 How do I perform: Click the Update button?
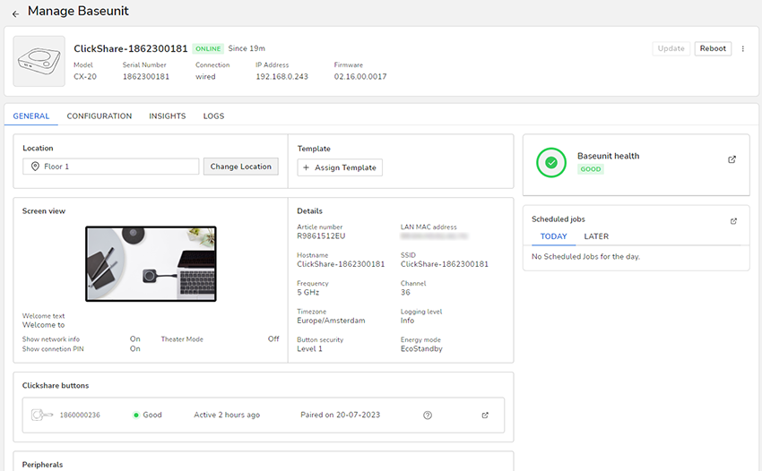point(671,48)
